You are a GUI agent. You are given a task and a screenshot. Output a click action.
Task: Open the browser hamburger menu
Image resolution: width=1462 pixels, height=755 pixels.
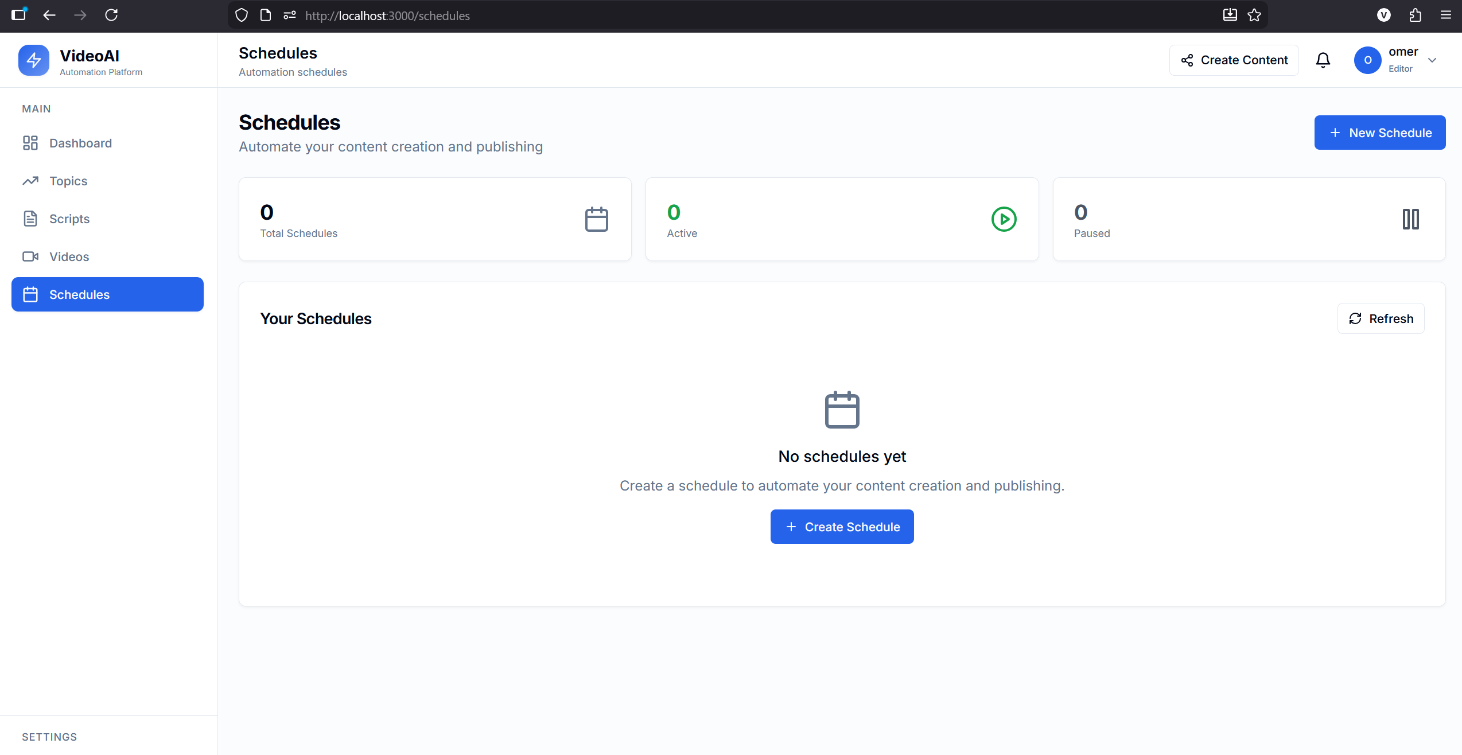click(1446, 15)
